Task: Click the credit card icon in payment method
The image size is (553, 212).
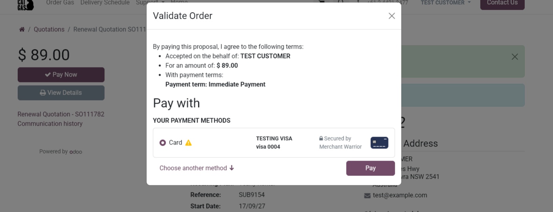Action: [x=379, y=143]
